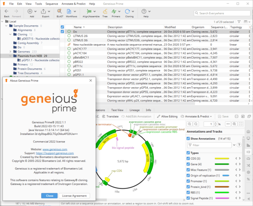Expand the Genomes folder
This screenshot has height=206, width=253.
11,51
